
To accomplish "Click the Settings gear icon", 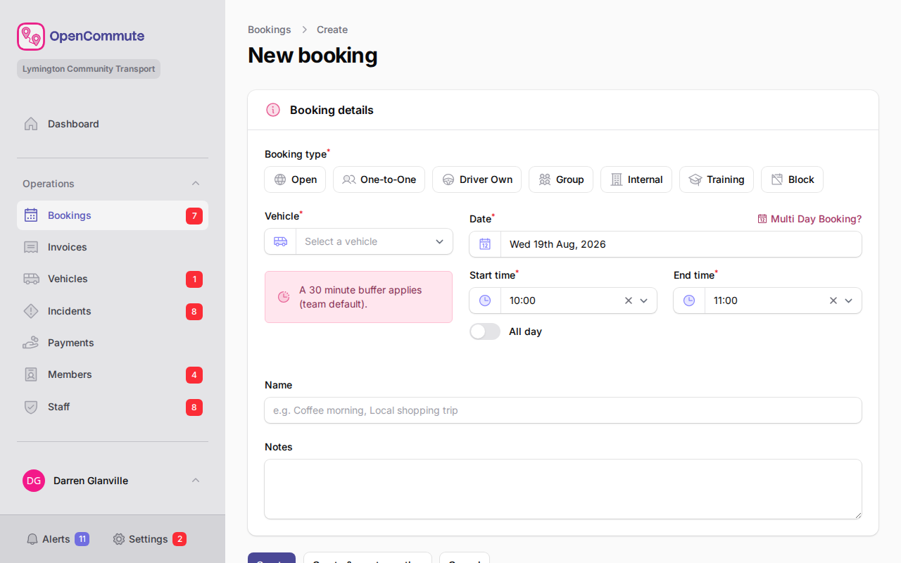I will coord(119,539).
